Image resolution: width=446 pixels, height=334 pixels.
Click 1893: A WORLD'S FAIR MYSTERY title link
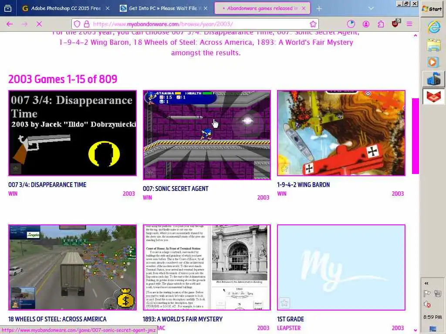coord(182,319)
